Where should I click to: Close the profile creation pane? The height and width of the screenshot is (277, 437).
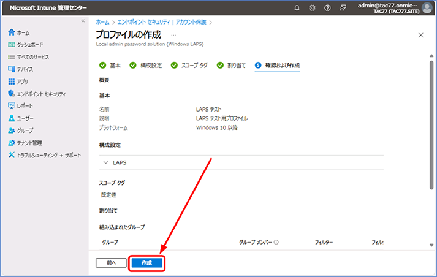(x=421, y=35)
